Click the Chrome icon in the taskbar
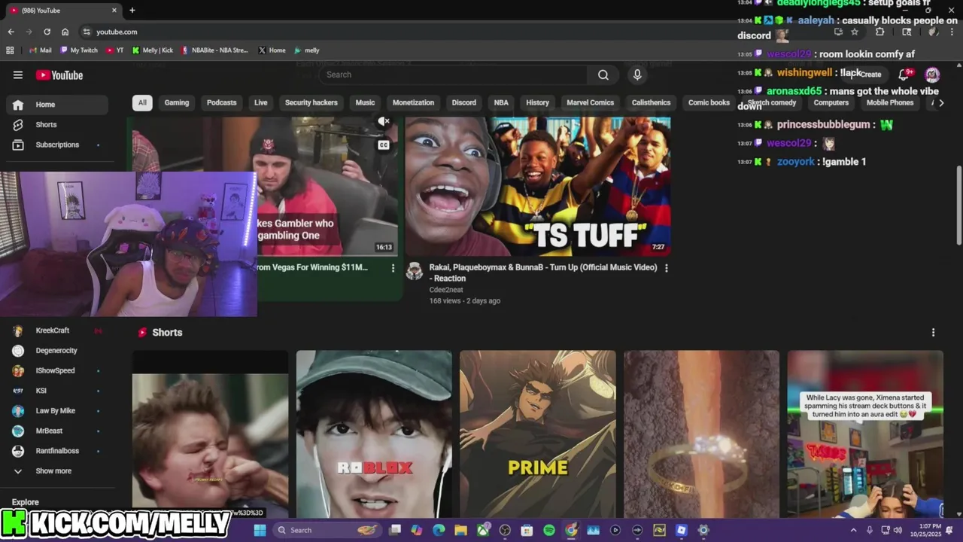Screen dimensions: 963x542 pyautogui.click(x=571, y=530)
